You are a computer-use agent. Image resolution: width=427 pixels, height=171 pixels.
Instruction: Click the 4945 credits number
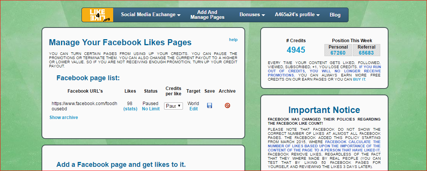coord(296,50)
